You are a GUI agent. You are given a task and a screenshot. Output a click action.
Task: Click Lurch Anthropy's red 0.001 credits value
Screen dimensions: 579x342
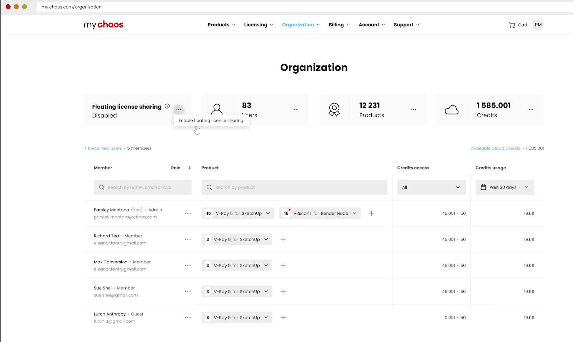point(450,318)
